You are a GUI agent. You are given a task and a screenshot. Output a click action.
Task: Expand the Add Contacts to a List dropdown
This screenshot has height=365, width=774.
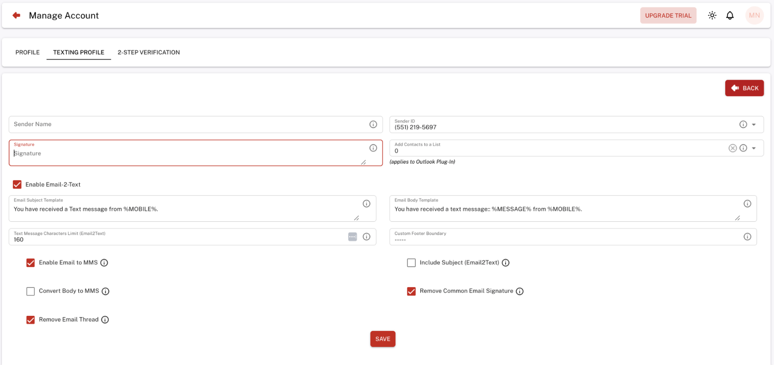tap(753, 148)
